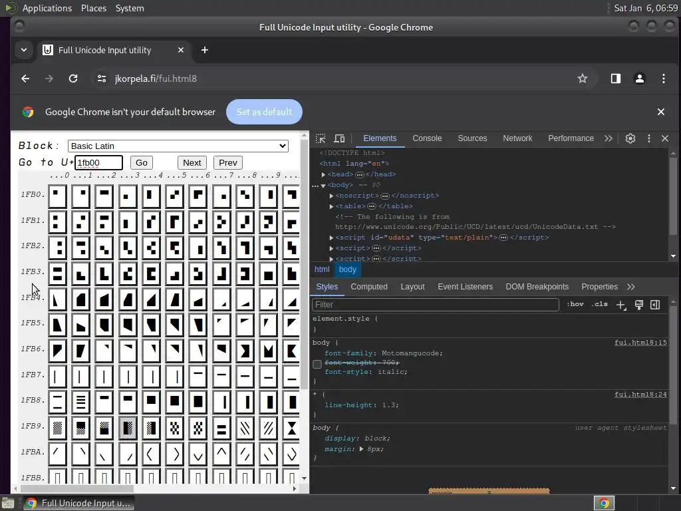The width and height of the screenshot is (681, 511).
Task: Click the html breadcrumb in DevTools
Action: point(322,269)
